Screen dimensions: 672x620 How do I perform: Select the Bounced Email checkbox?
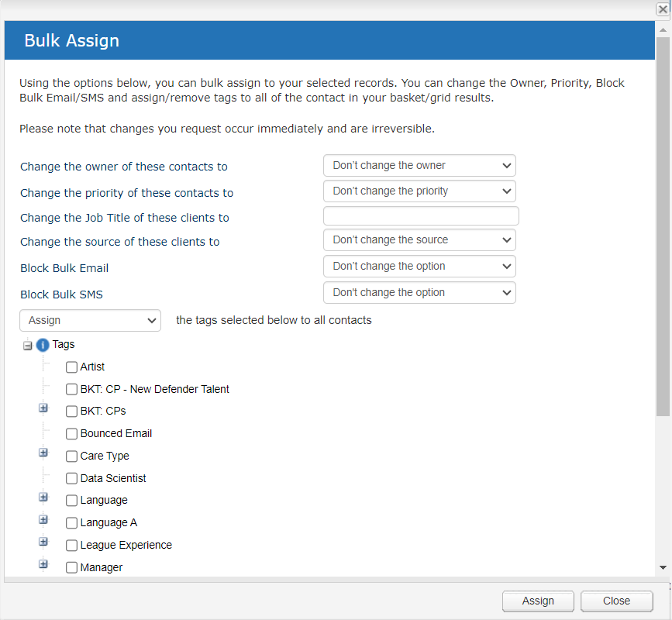point(71,434)
